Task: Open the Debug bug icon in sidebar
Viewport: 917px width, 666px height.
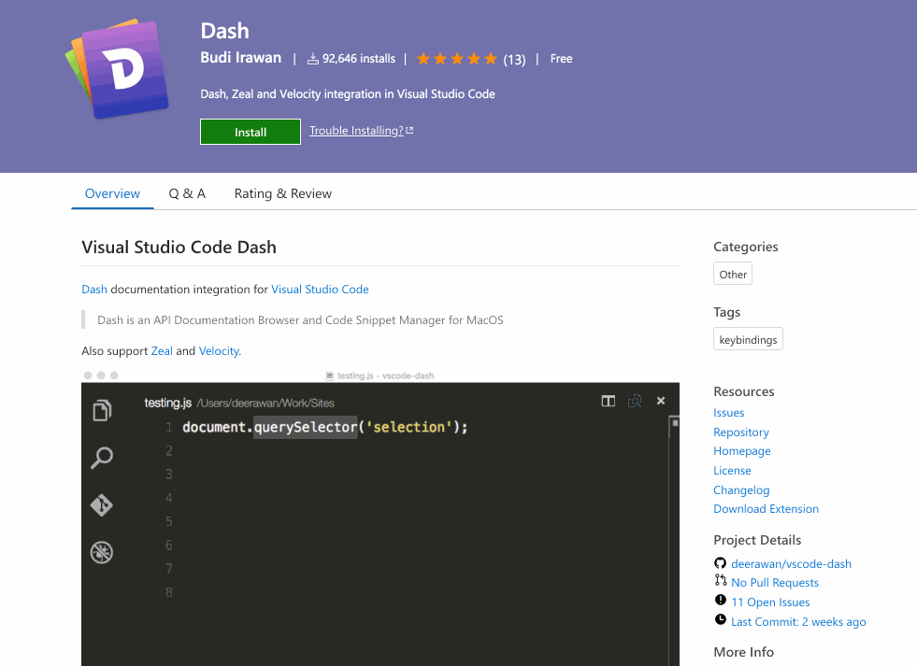Action: tap(102, 552)
